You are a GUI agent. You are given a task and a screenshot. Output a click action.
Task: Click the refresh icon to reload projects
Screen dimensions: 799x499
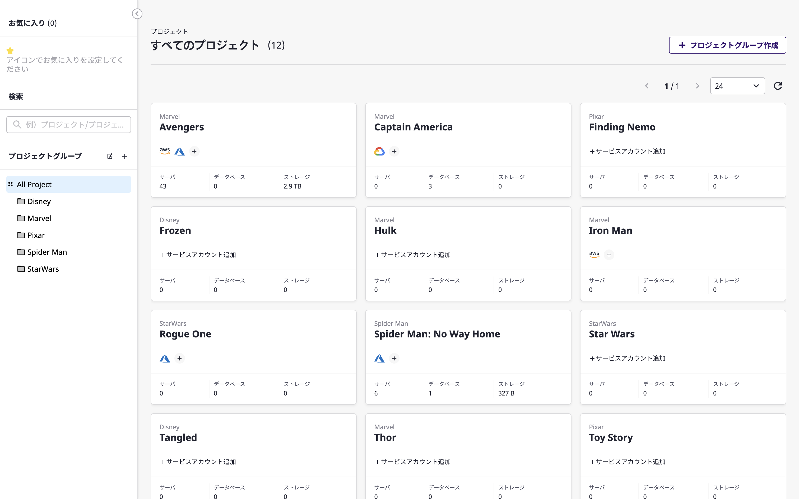coord(778,86)
